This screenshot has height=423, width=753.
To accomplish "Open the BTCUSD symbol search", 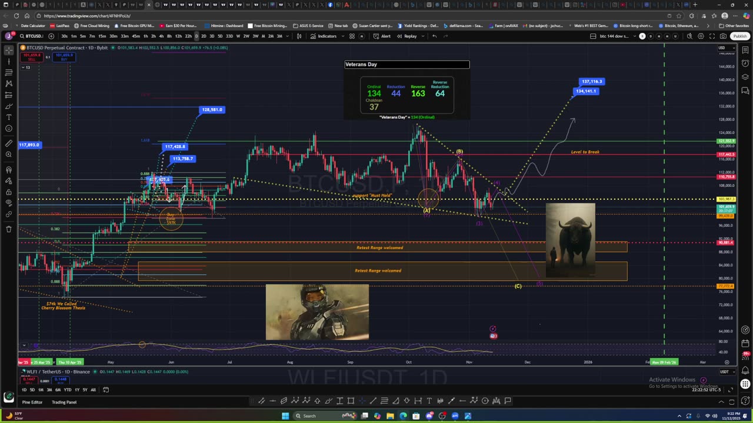I will (x=32, y=36).
